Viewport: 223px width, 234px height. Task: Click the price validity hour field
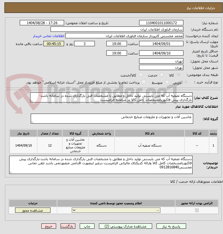tap(116, 53)
